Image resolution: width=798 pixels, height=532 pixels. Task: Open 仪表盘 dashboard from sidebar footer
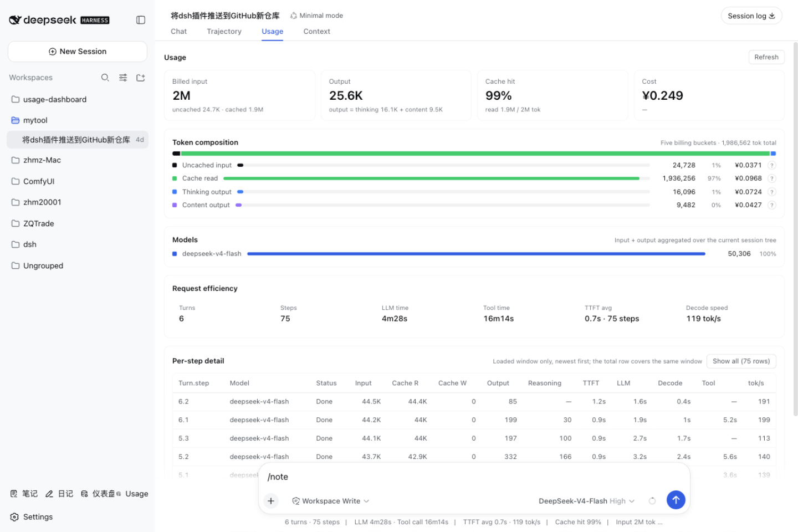98,494
